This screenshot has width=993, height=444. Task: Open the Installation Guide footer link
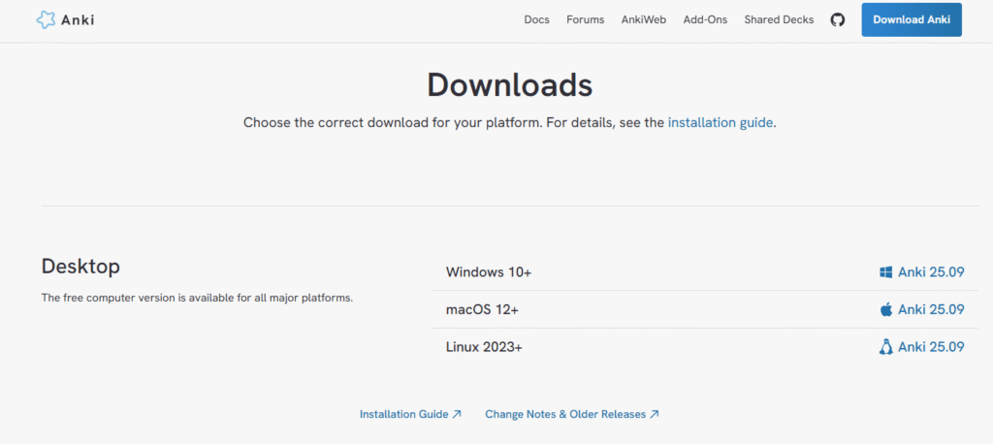pyautogui.click(x=410, y=414)
